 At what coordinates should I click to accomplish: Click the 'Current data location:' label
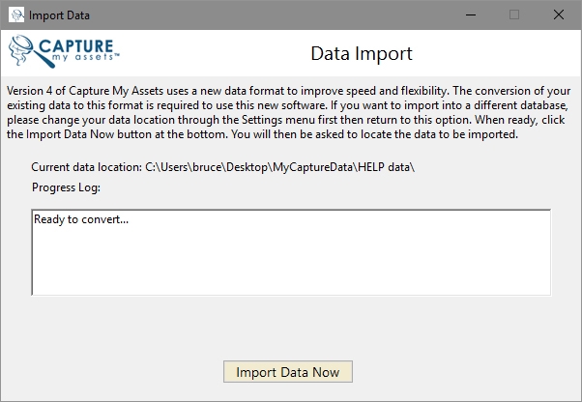(87, 167)
